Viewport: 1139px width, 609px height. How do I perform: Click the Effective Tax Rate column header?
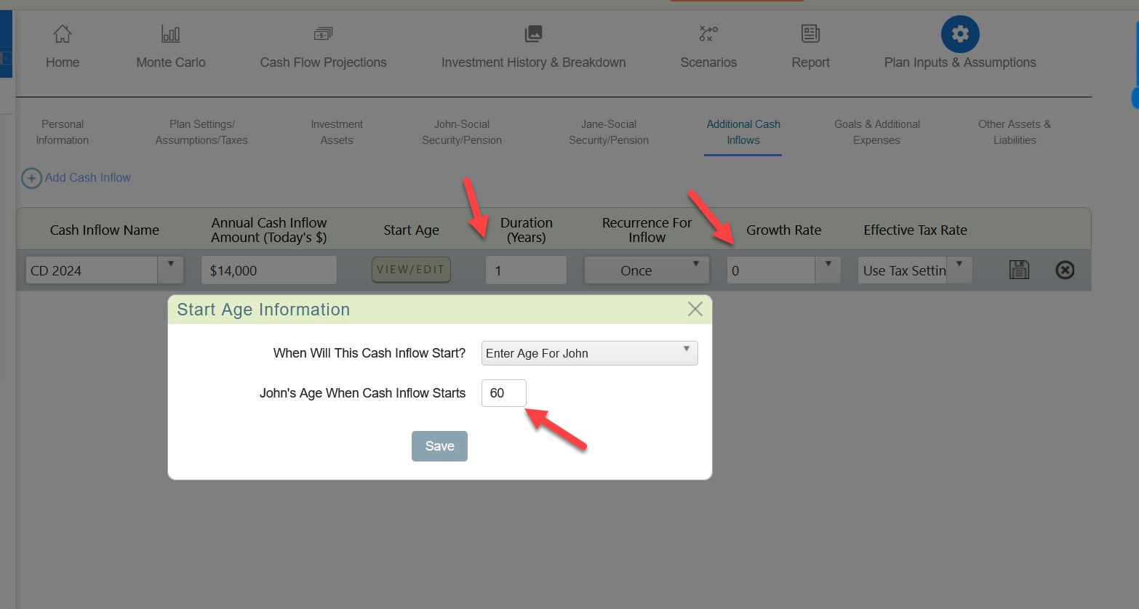(x=915, y=230)
